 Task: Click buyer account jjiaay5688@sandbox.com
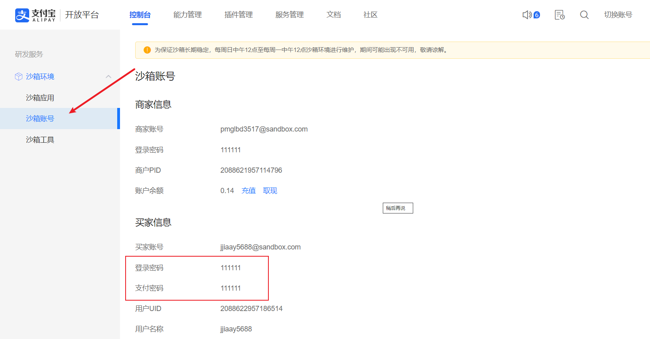click(x=260, y=247)
